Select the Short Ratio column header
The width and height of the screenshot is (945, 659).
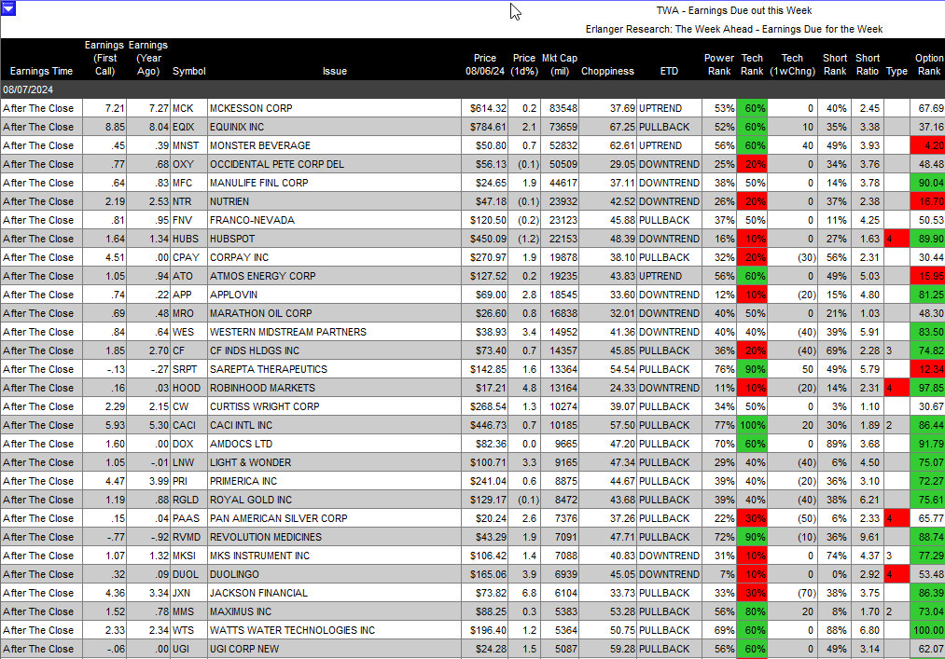coord(868,64)
